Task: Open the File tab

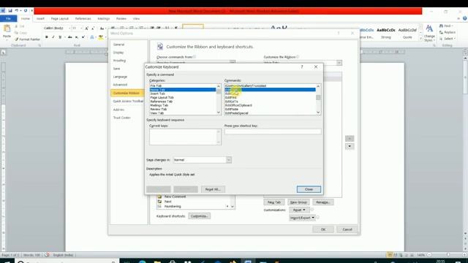Action: pos(8,18)
